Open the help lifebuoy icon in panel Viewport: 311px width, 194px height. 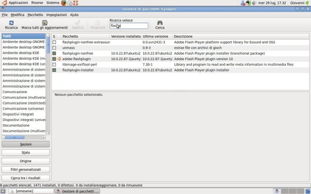coord(75,3)
